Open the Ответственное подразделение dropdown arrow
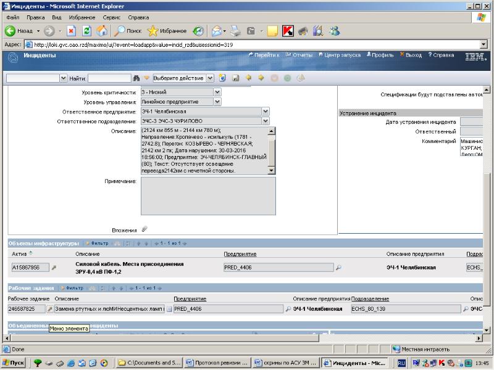The image size is (494, 370). (266, 121)
